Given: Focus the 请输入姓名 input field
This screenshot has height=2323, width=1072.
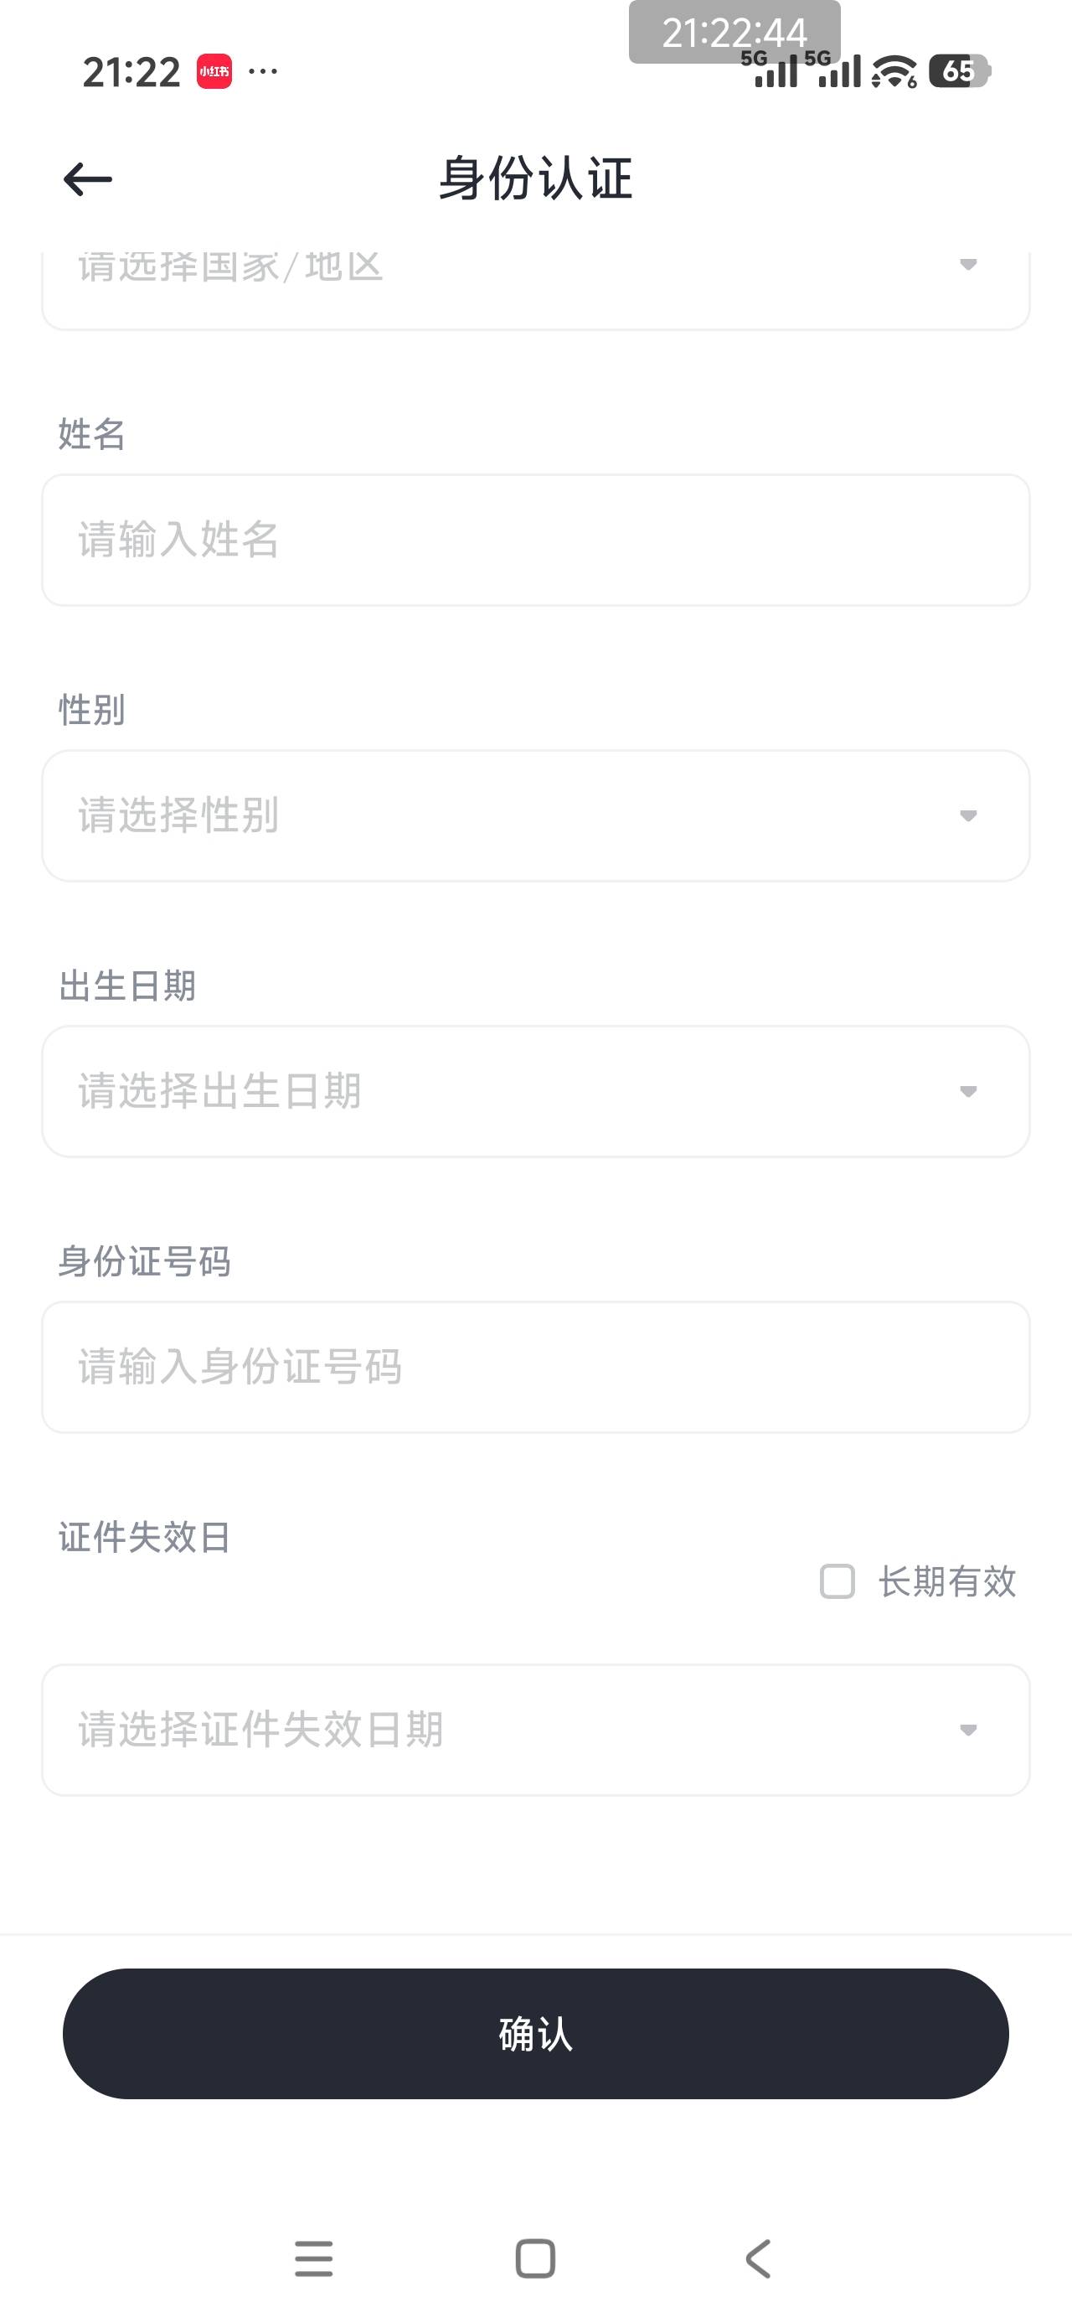Looking at the screenshot, I should point(535,540).
